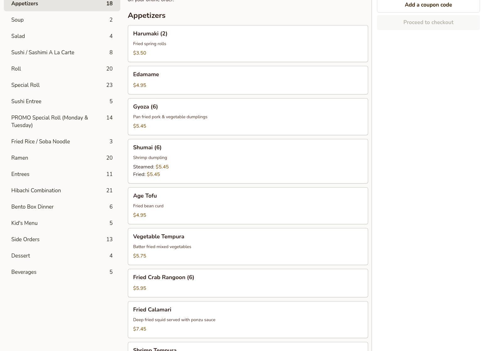This screenshot has width=485, height=351.
Task: Open the Hibachi Combination category
Action: pos(62,190)
